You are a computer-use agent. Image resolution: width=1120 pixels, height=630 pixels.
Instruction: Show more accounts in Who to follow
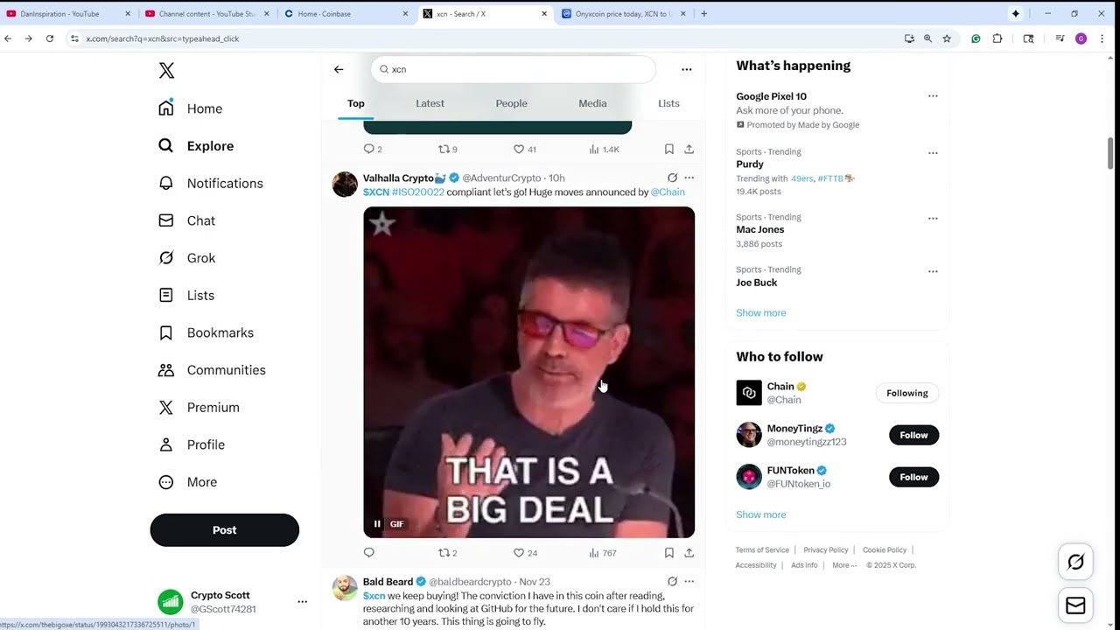click(x=761, y=514)
